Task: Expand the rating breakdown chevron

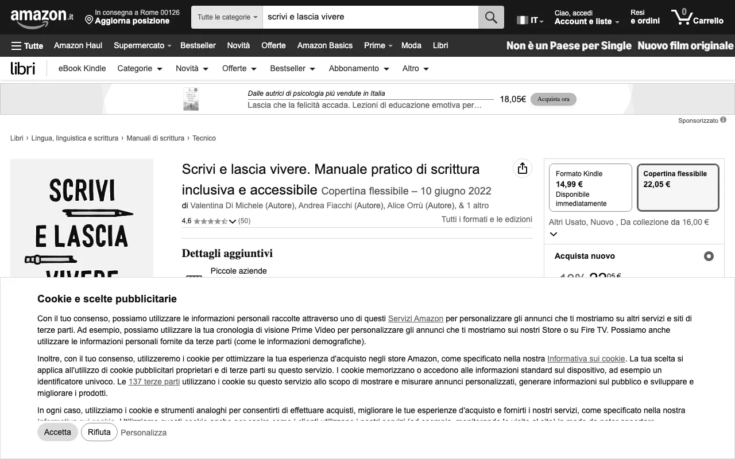Action: click(x=233, y=221)
